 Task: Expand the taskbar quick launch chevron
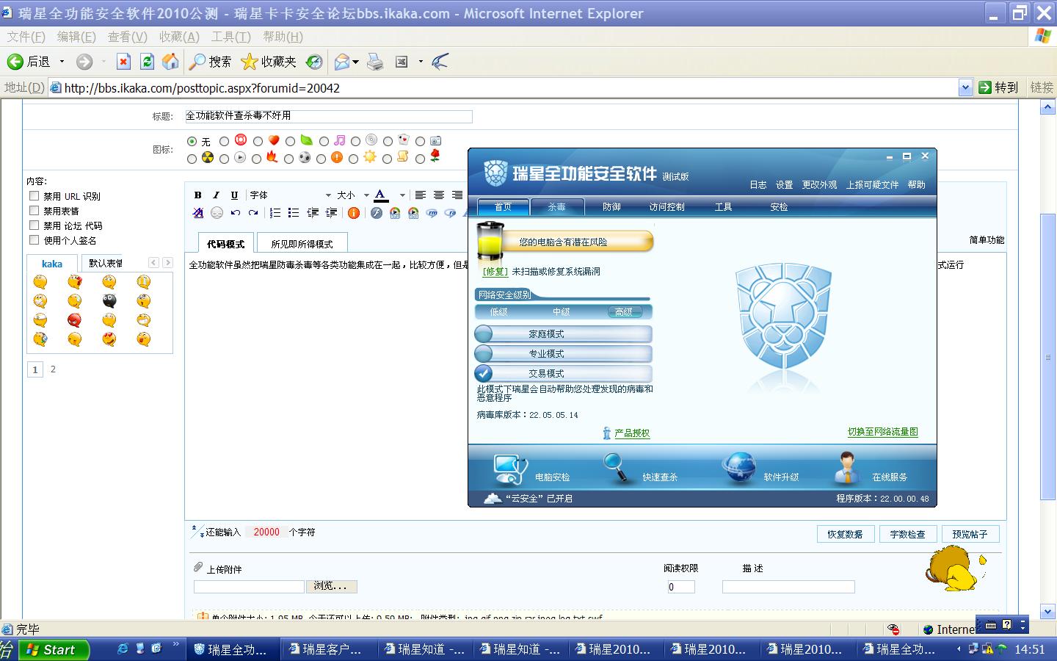176,645
